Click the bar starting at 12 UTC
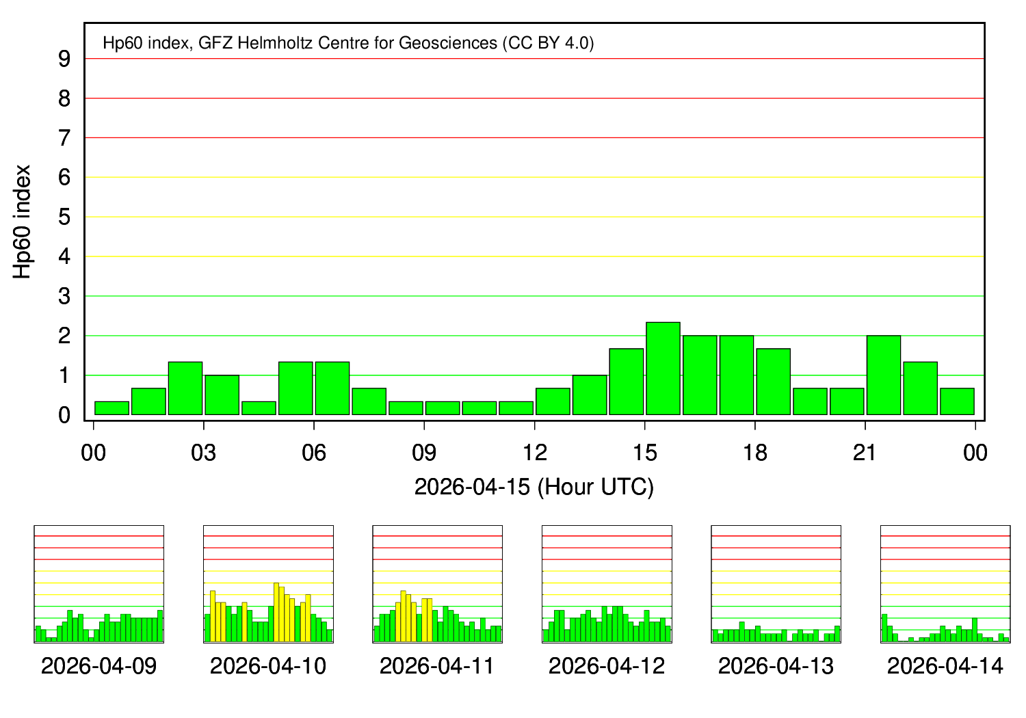 pos(553,401)
